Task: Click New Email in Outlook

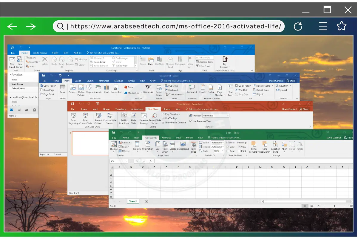Action: click(12, 62)
